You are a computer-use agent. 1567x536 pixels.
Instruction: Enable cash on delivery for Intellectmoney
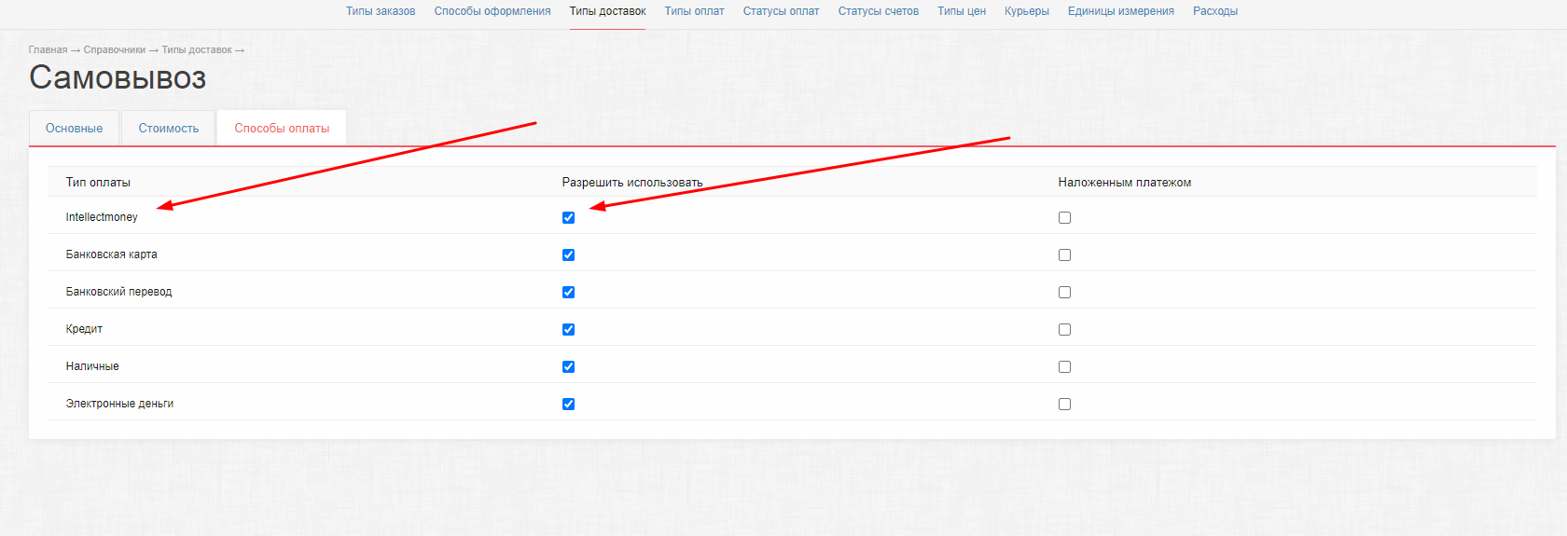(1064, 217)
